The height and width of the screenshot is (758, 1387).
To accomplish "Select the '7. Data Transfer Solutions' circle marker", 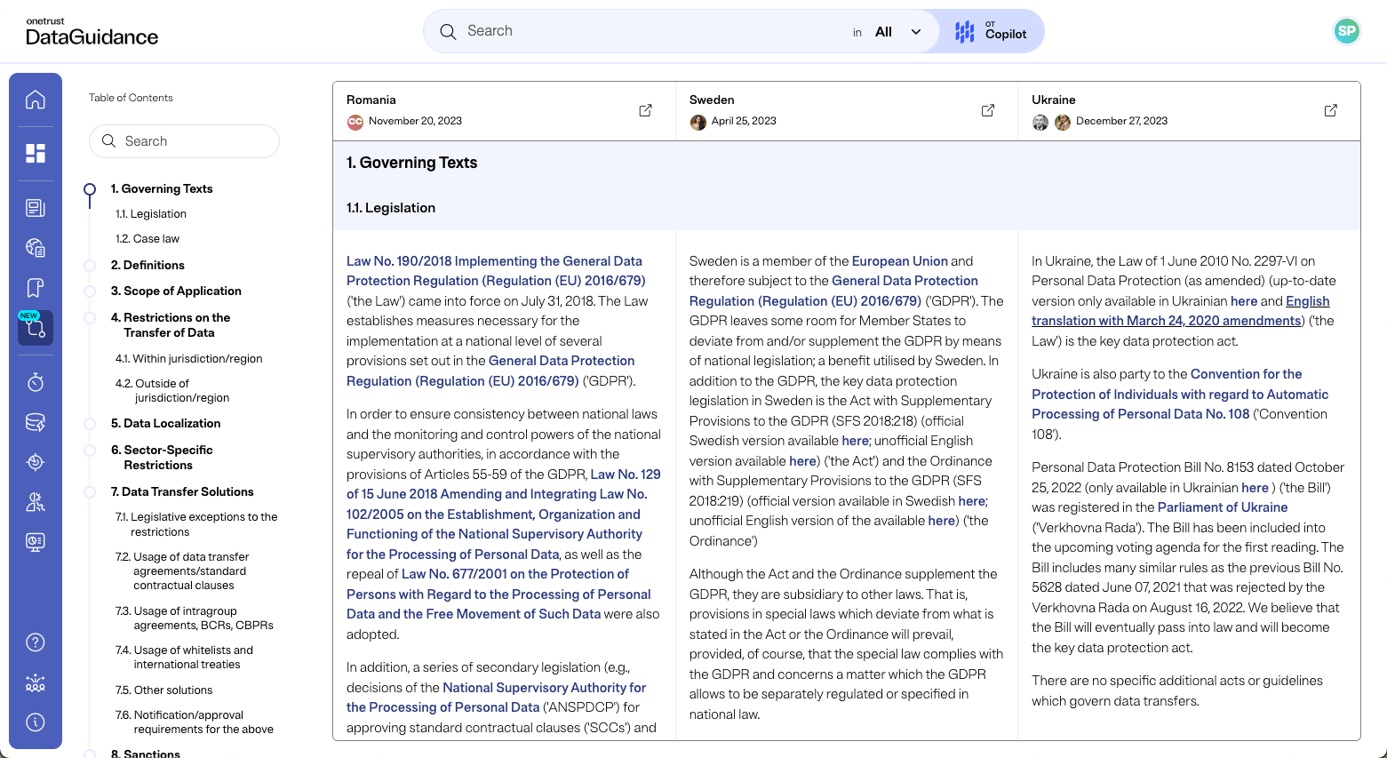I will pos(90,492).
